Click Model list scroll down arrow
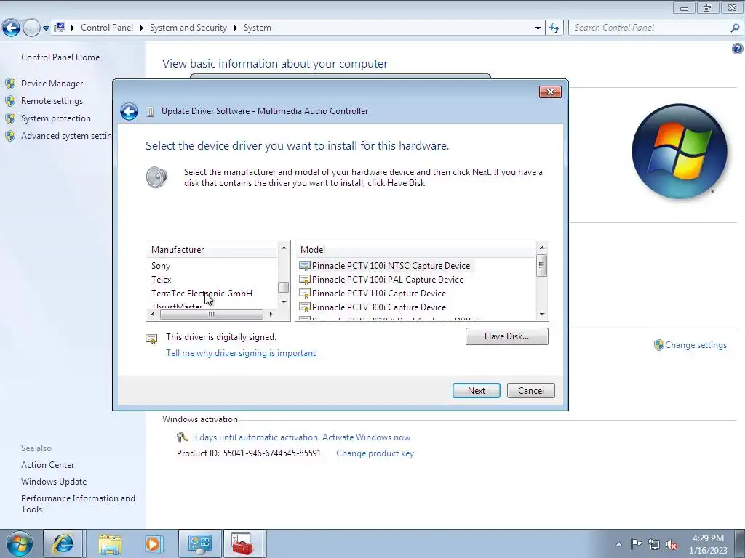The image size is (745, 558). [x=541, y=314]
